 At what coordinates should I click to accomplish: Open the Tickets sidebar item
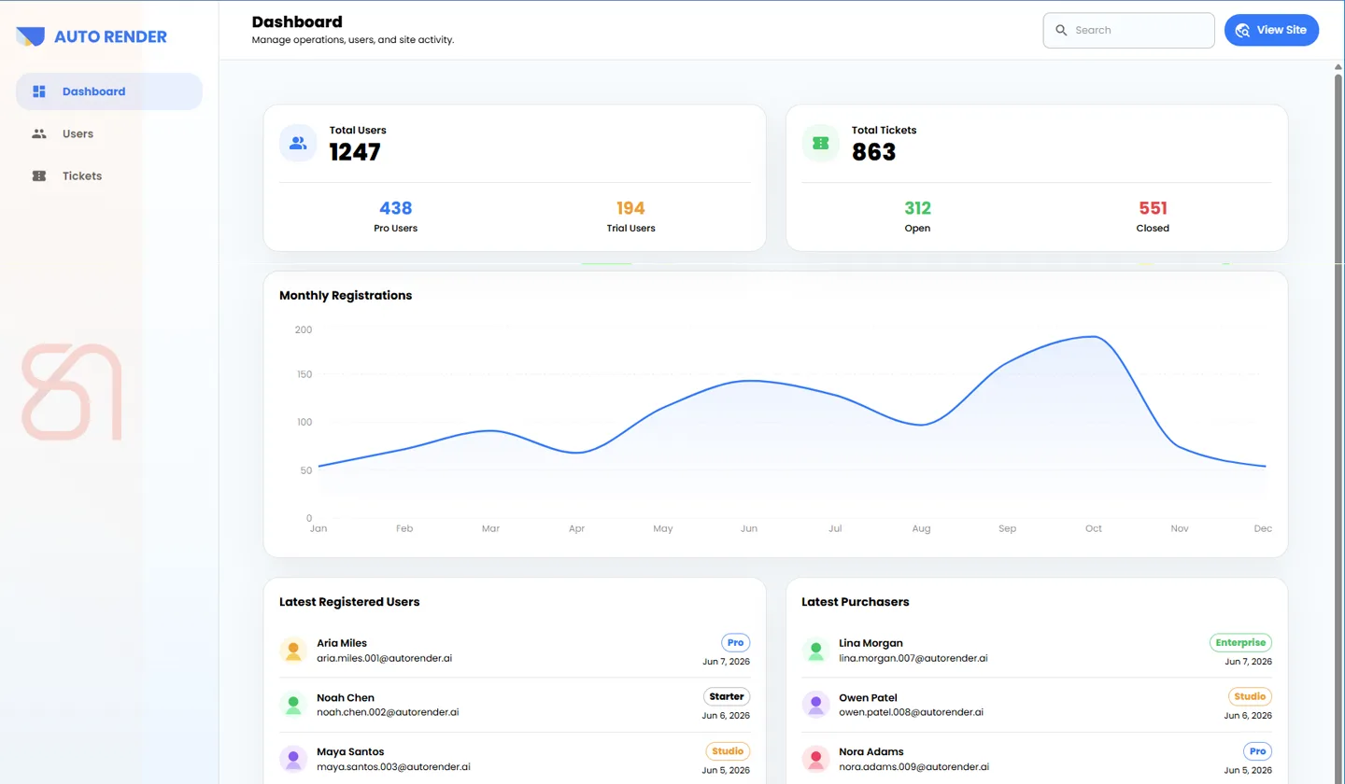point(109,175)
